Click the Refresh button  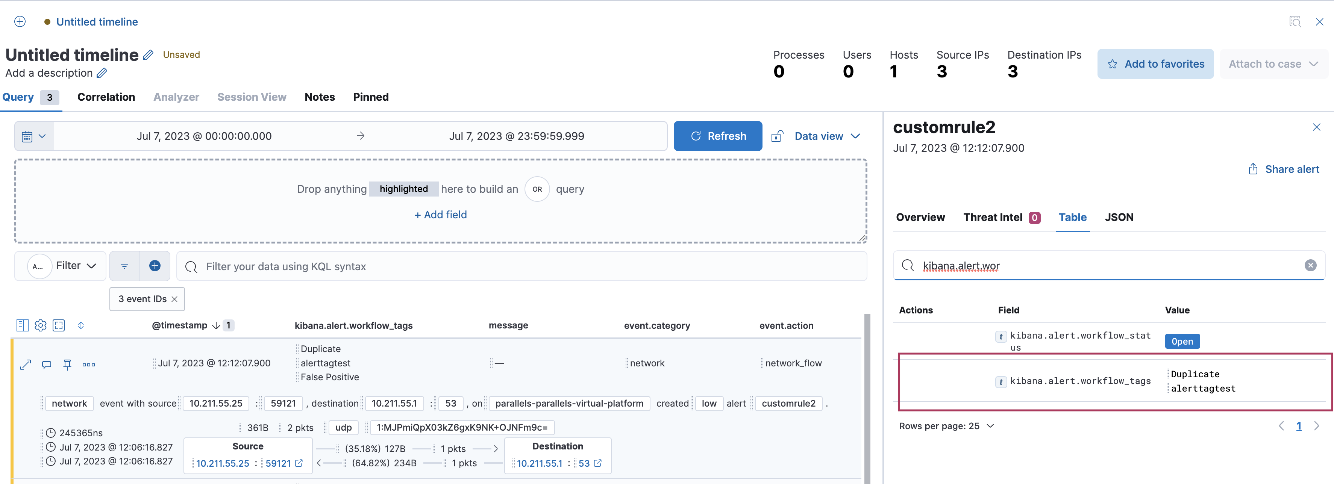tap(718, 136)
